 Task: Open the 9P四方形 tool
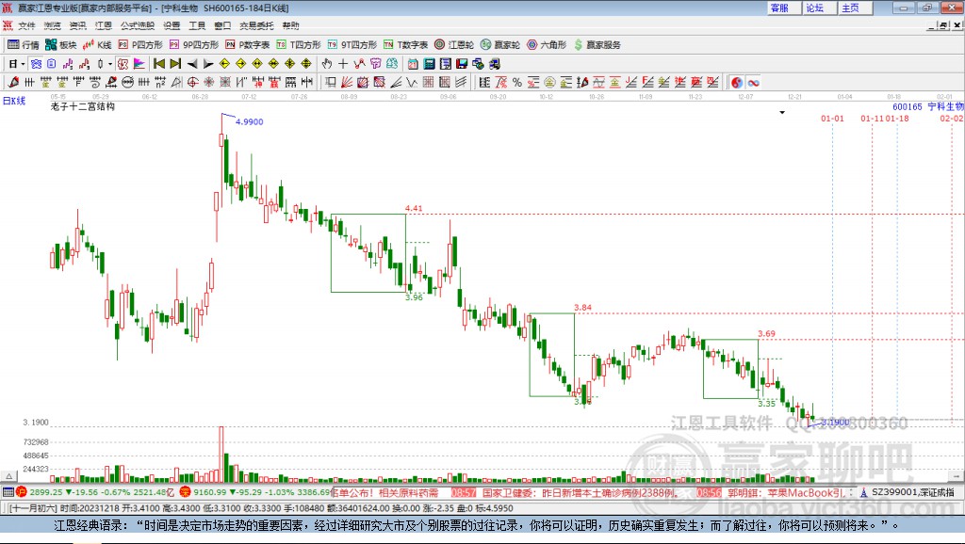pyautogui.click(x=194, y=44)
